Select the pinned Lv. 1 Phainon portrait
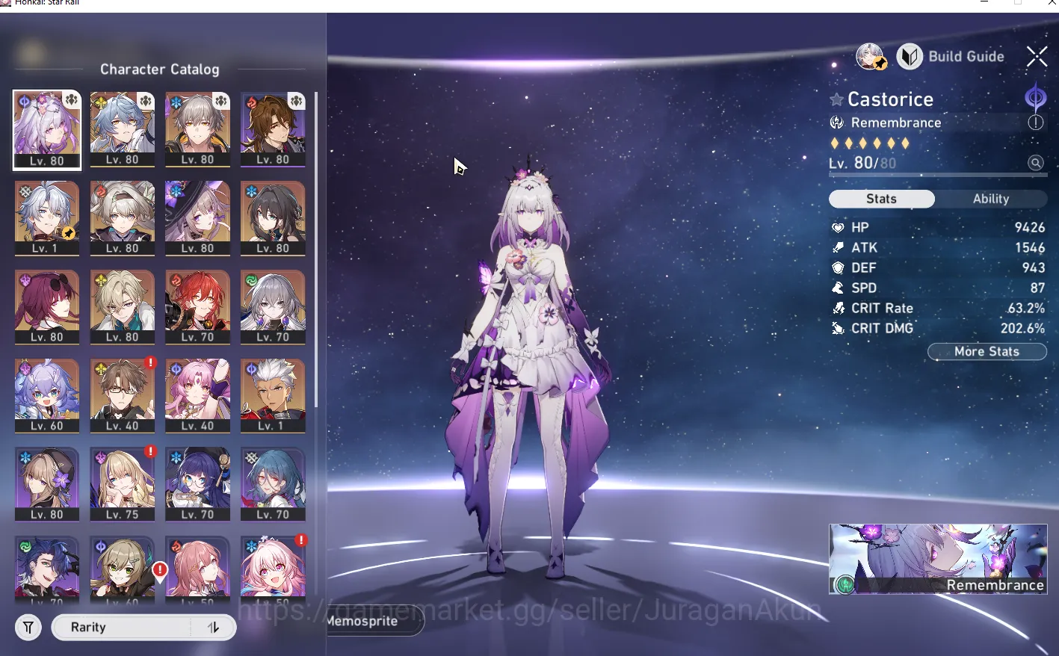This screenshot has width=1059, height=656. [x=47, y=218]
